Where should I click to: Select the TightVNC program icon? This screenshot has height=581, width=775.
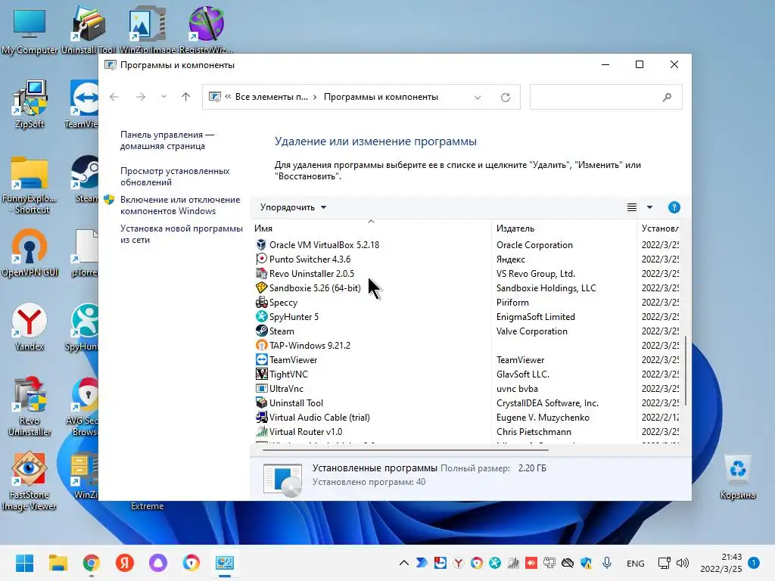click(x=261, y=374)
